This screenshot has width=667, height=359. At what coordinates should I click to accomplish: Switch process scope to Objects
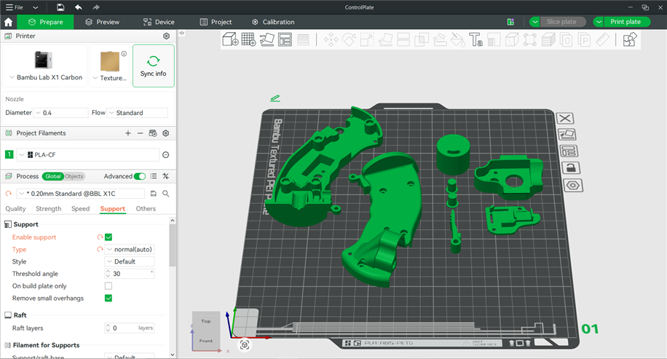[74, 176]
